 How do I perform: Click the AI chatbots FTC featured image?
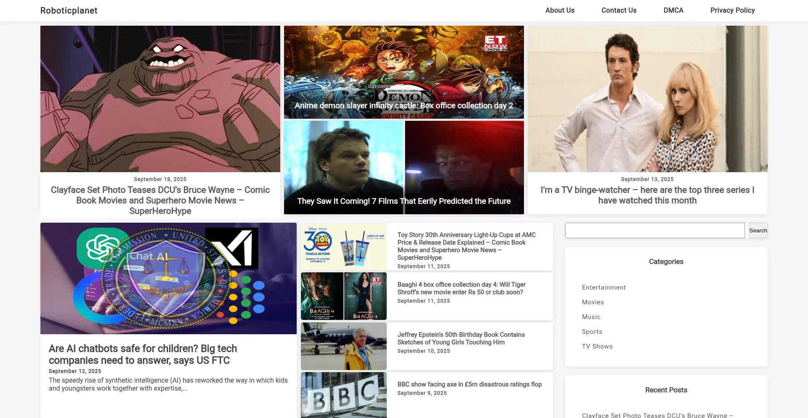point(168,278)
